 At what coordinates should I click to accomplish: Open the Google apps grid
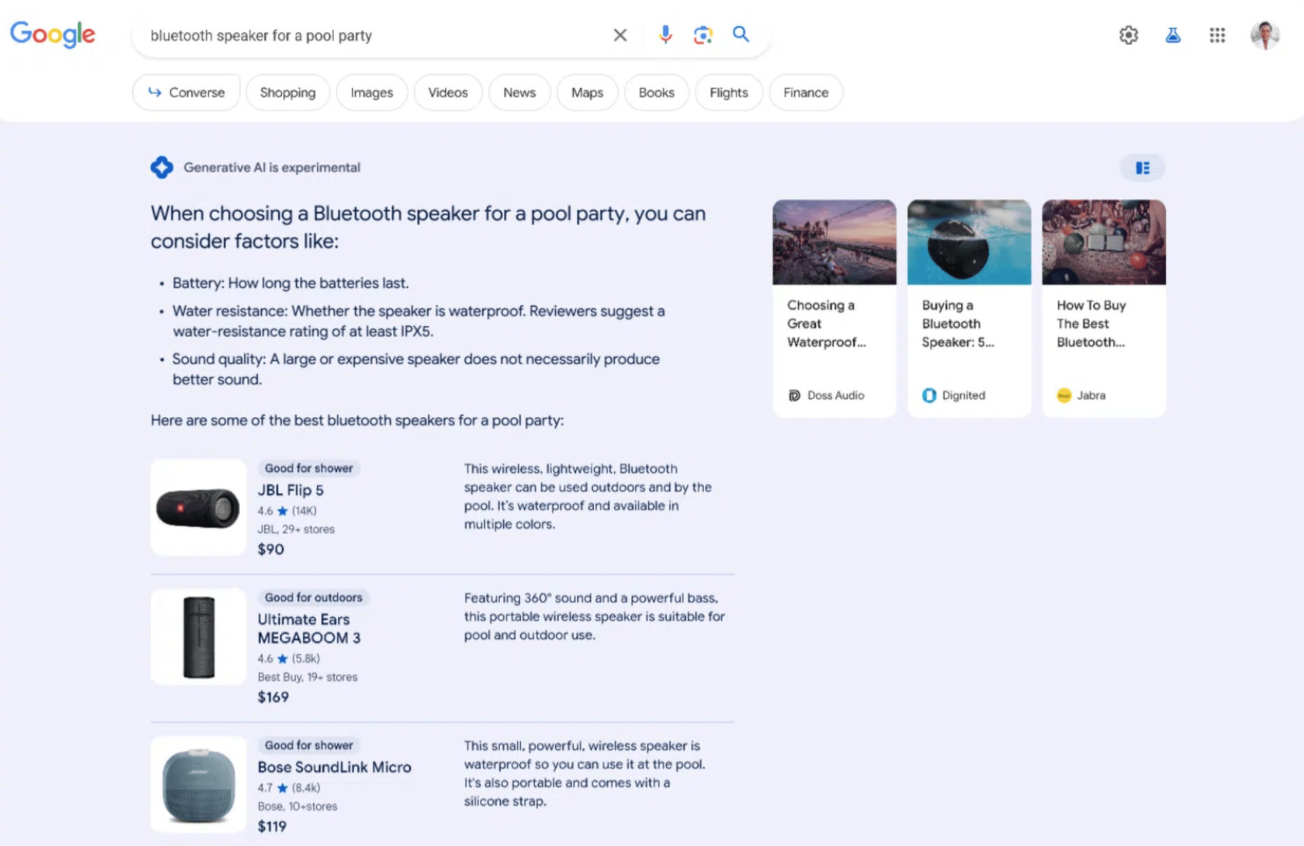tap(1217, 35)
